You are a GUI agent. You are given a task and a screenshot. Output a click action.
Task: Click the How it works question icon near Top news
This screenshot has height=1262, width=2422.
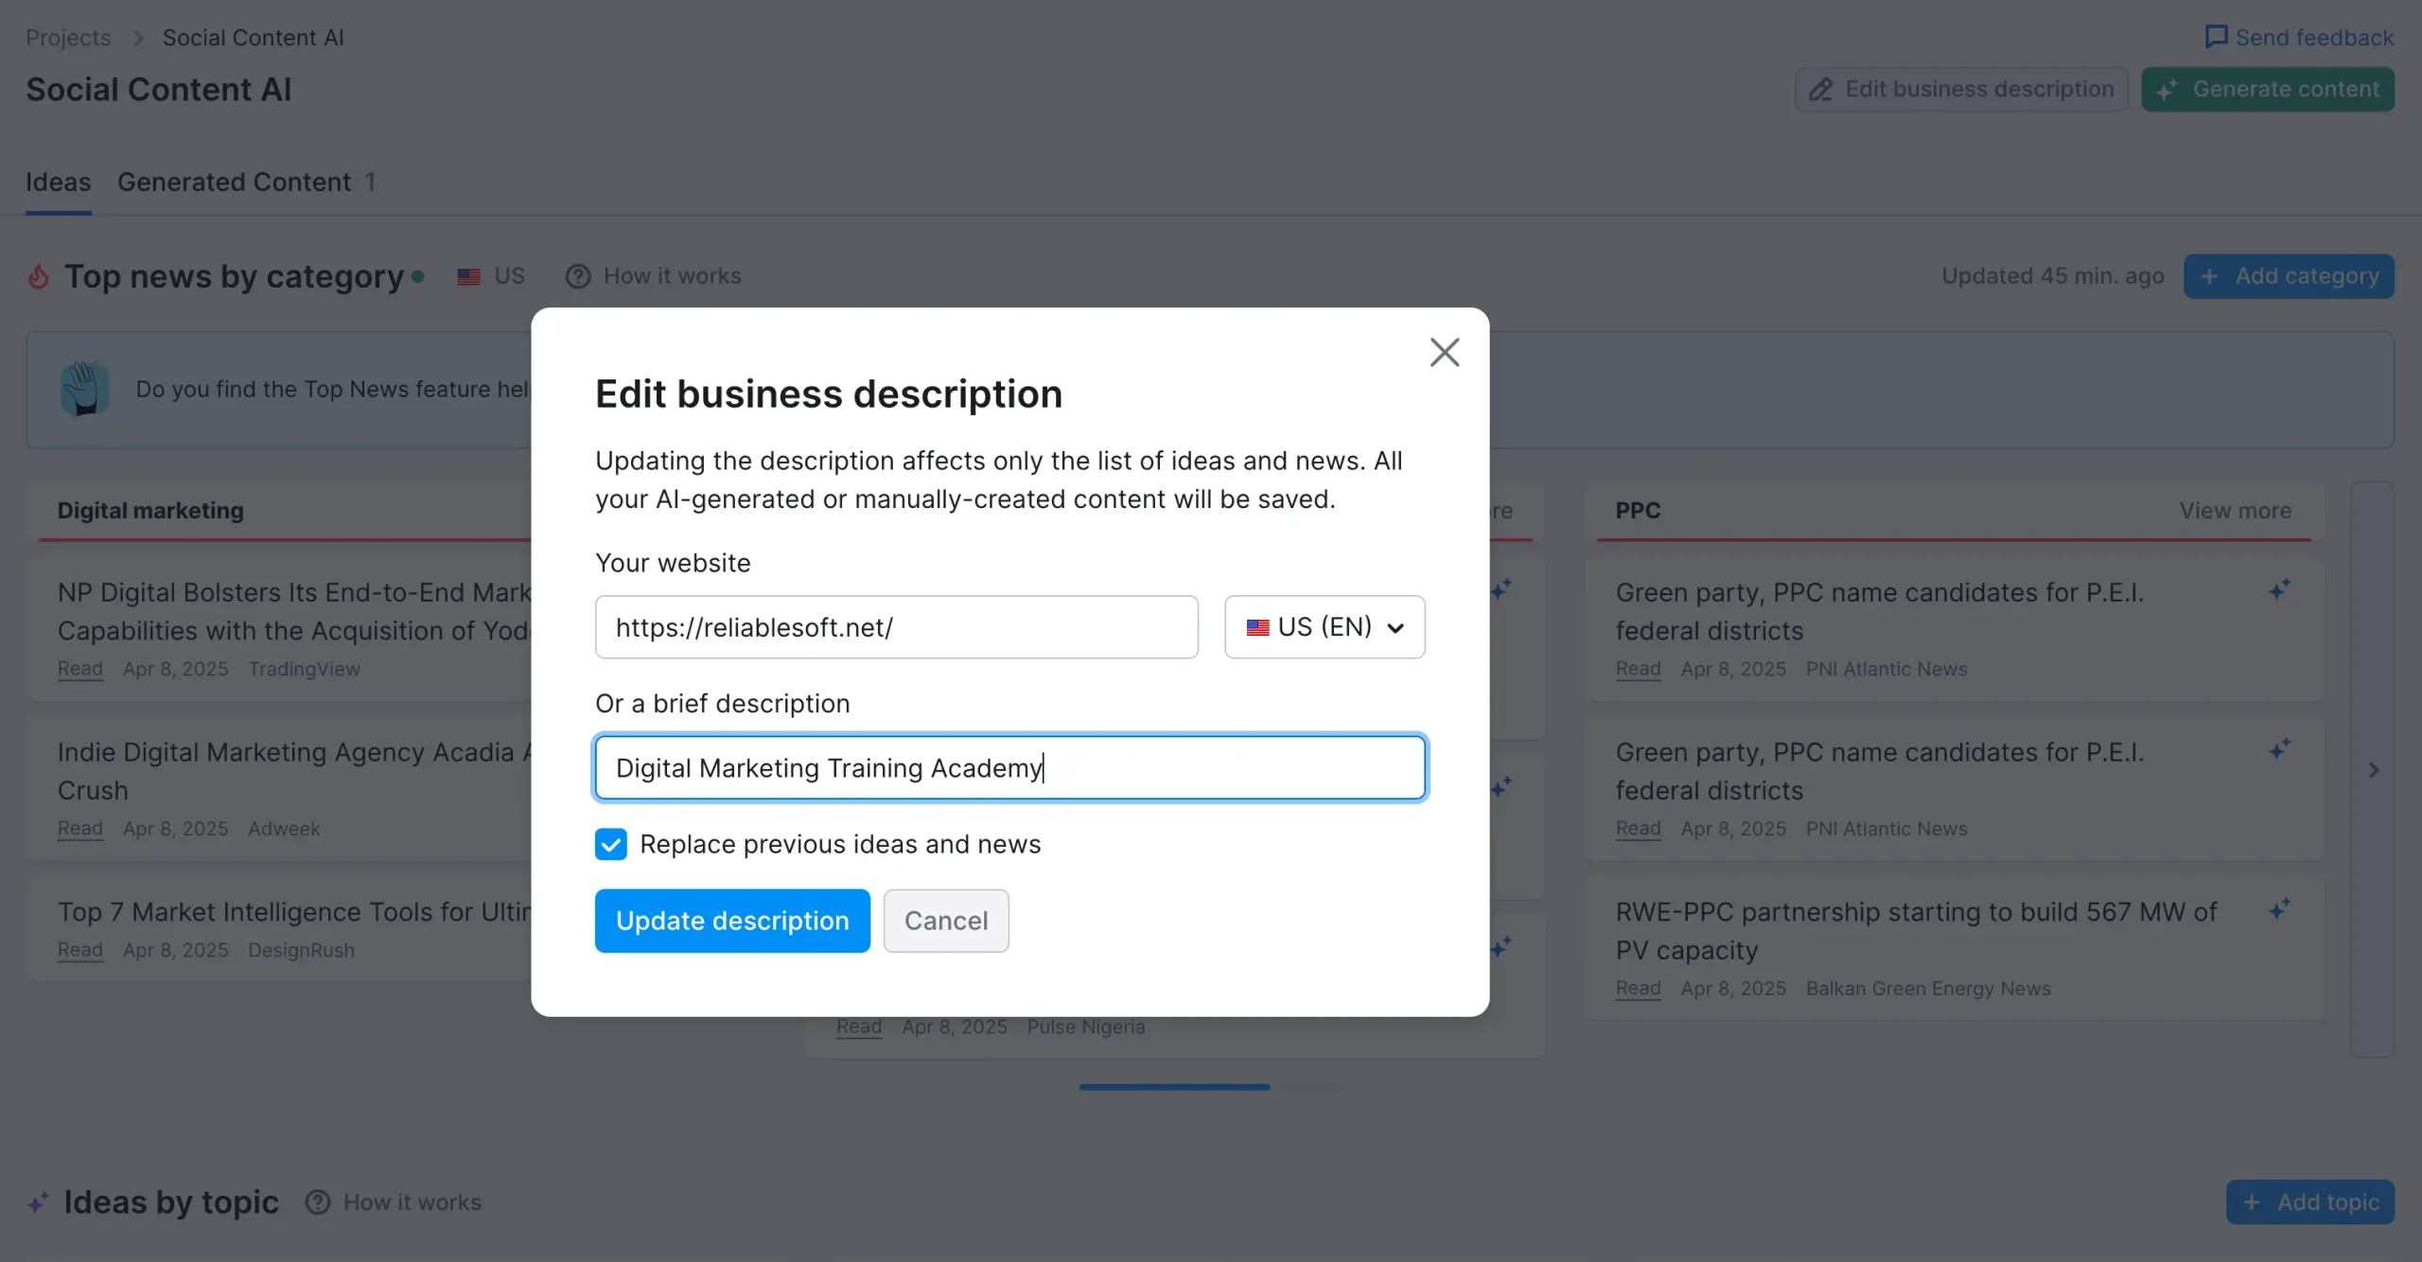[577, 276]
